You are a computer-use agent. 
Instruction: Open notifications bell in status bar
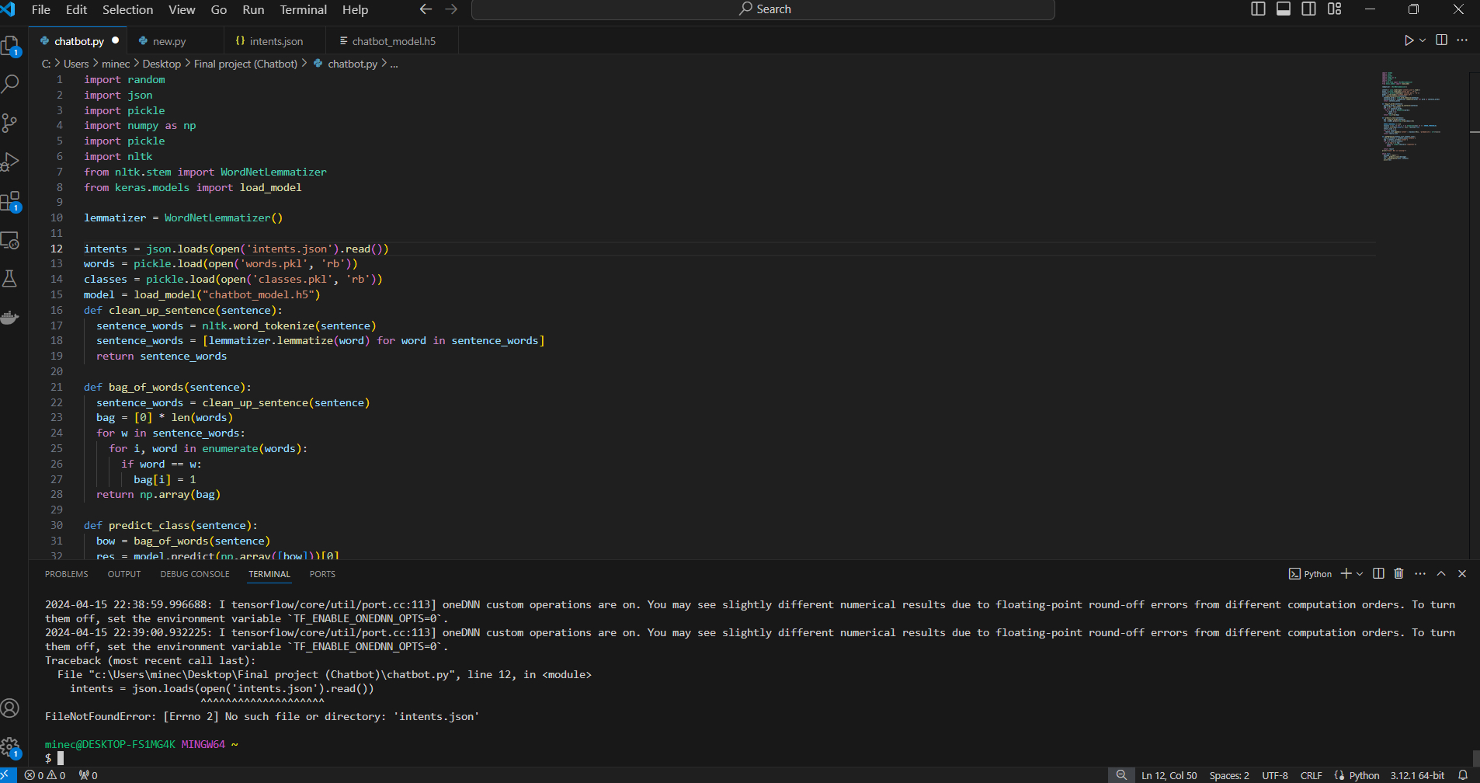[1463, 775]
